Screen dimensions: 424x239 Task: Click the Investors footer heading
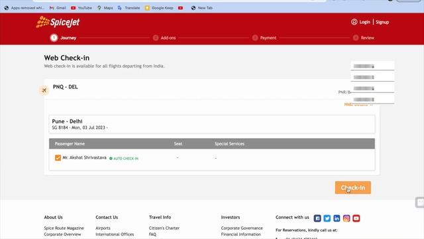(231, 217)
